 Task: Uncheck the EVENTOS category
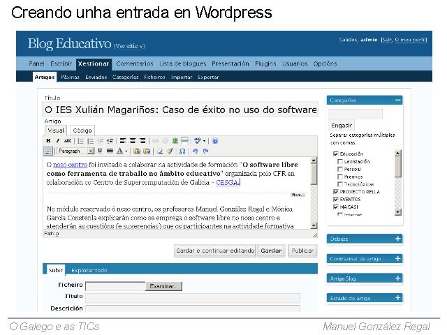click(x=336, y=199)
